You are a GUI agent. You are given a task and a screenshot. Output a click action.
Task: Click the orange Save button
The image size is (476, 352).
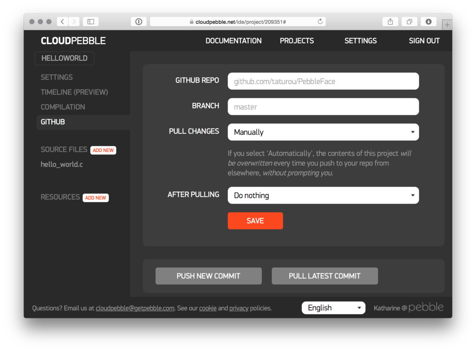click(x=255, y=221)
